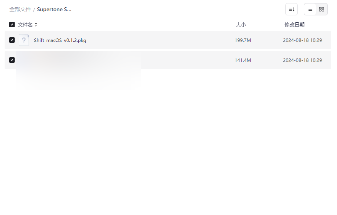Select the 199.7M size cell
Screen dimensions: 337x215
243,40
